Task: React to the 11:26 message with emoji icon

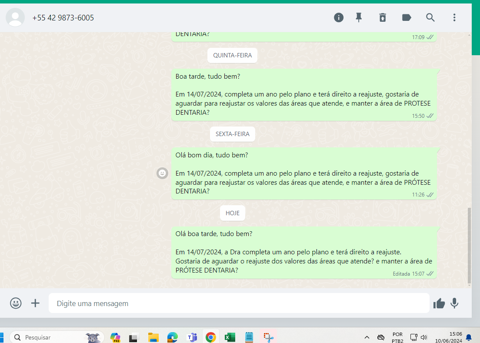Action: pos(162,173)
